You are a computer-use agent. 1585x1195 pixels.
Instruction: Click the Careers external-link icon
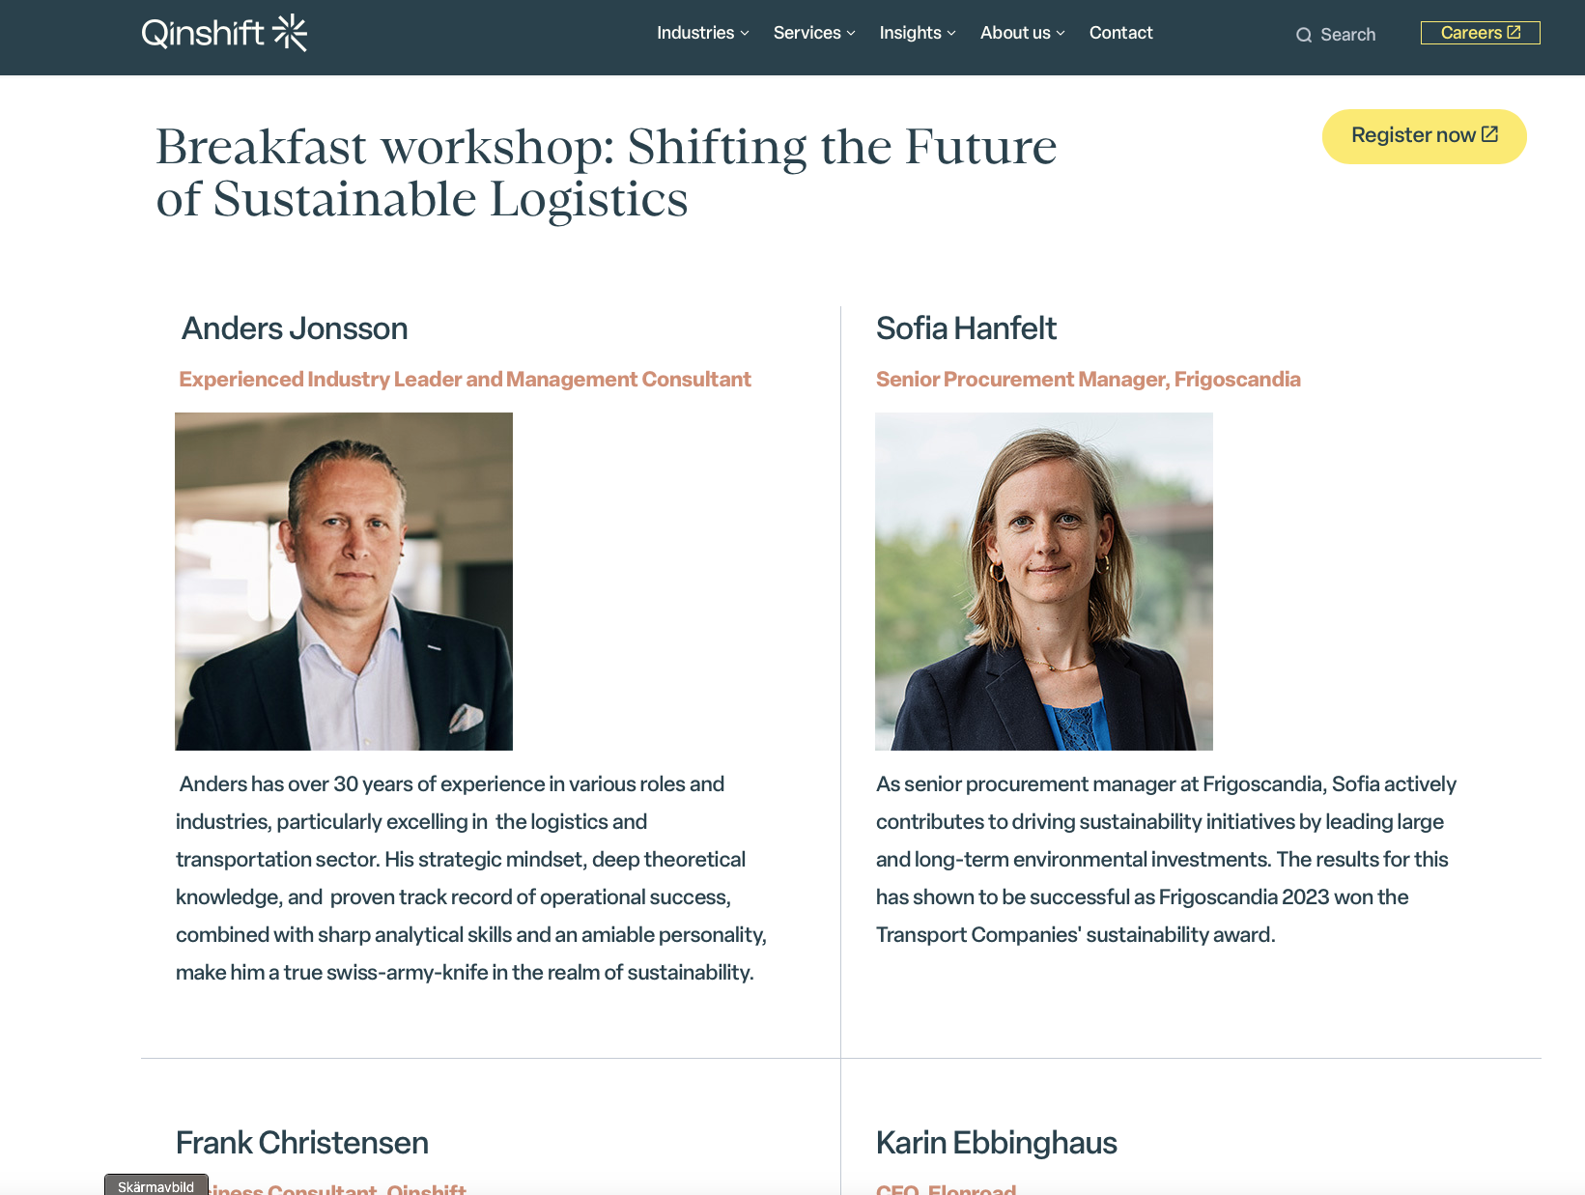1514,32
